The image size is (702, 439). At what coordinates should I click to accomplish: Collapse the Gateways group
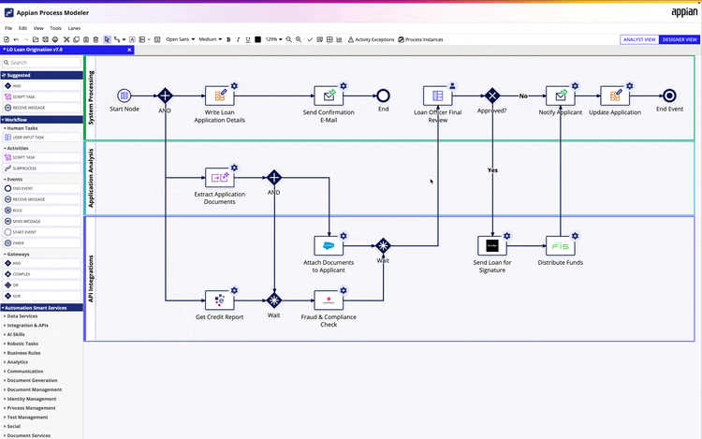[x=18, y=254]
